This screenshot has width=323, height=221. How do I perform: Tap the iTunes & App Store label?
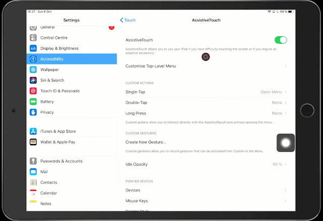[x=58, y=131]
